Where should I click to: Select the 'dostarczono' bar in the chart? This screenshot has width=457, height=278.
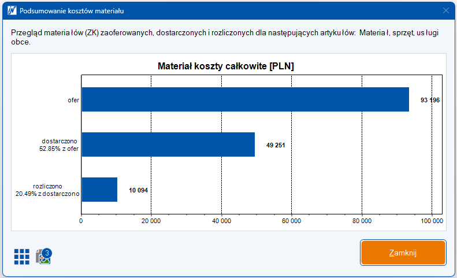(x=168, y=144)
